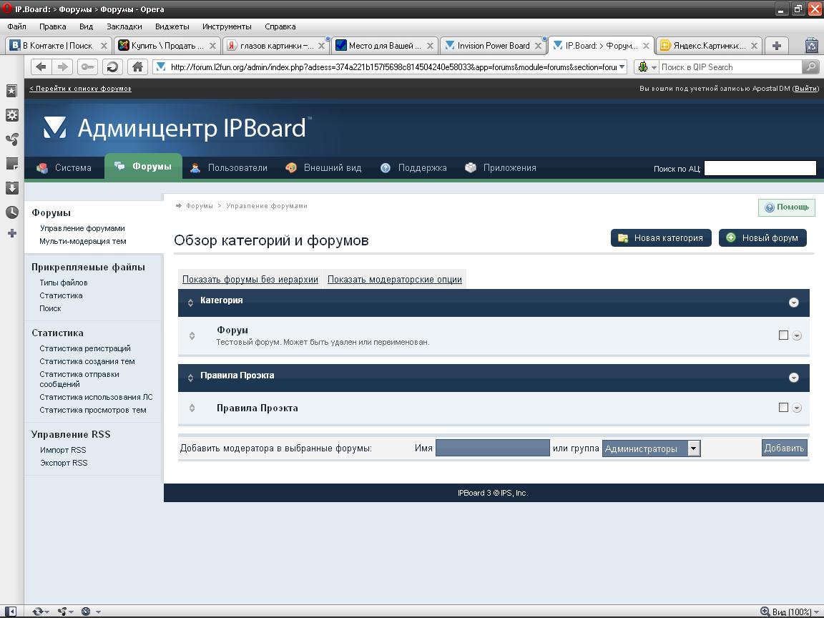Click the IPBoard logo icon
This screenshot has height=618, width=824.
click(x=54, y=128)
